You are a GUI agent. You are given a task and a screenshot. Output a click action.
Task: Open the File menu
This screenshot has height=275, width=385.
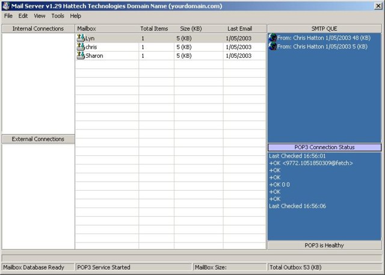[x=8, y=16]
